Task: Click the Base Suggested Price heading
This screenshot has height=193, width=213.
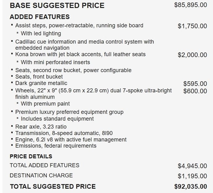Action: click(57, 6)
